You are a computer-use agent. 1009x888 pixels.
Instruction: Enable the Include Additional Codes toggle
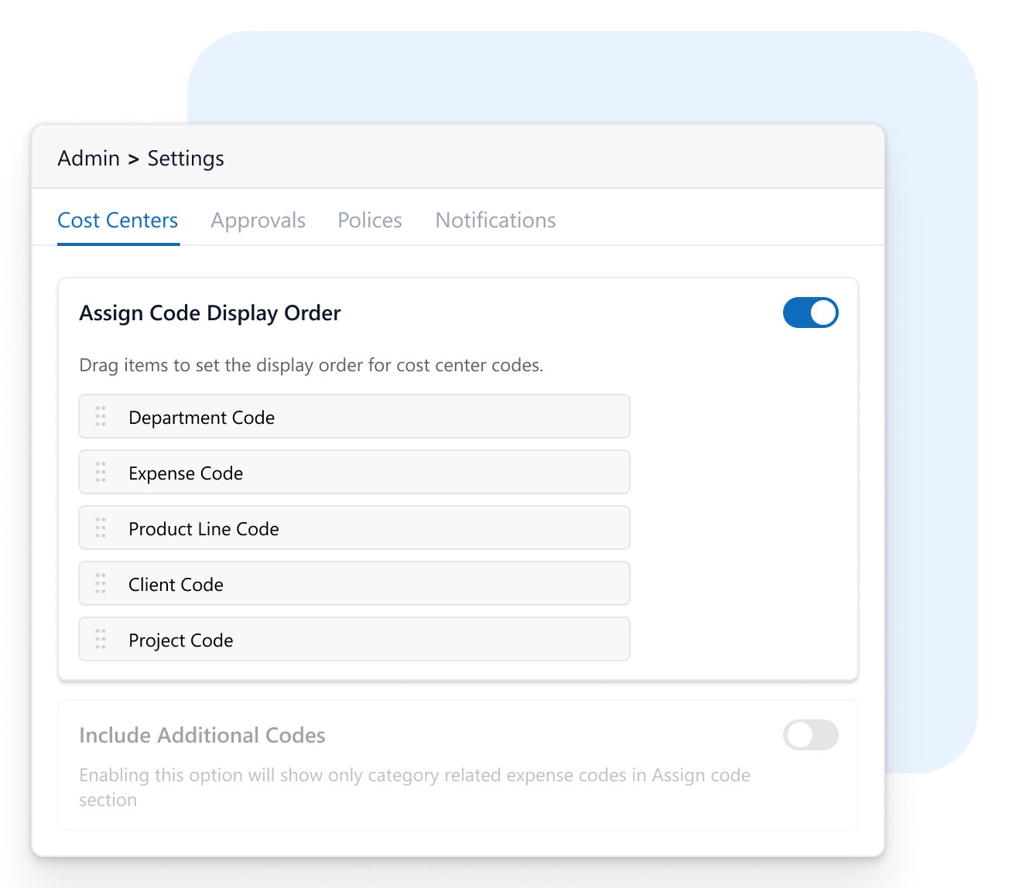coord(810,735)
